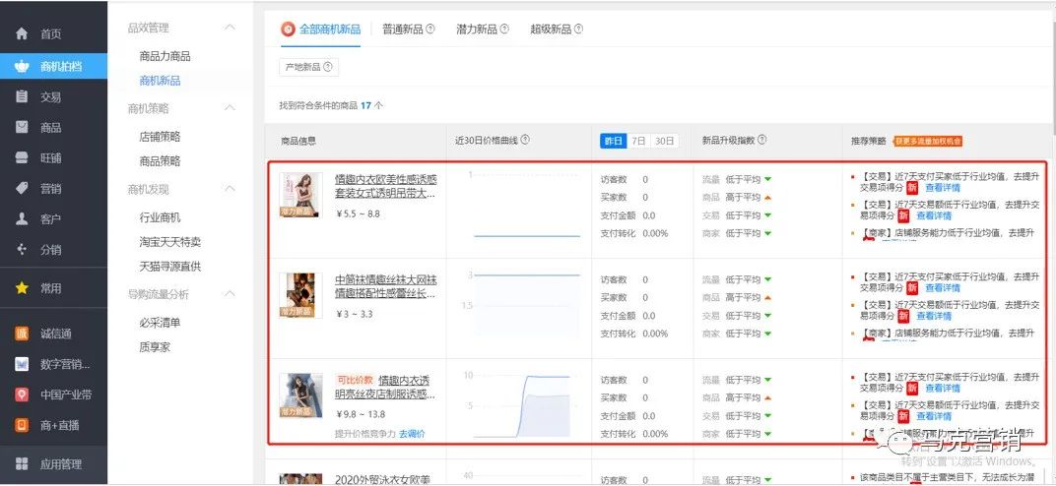This screenshot has width=1056, height=486.
Task: Click the price curve of ¥9.8 ~ 13.8 product
Action: point(521,404)
